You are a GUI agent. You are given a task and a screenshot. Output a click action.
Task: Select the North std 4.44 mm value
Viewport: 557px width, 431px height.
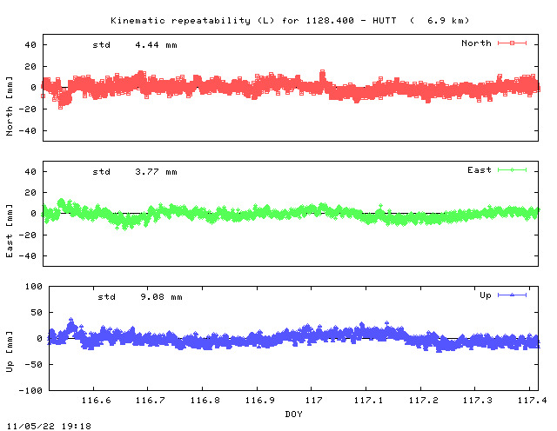[x=156, y=45]
